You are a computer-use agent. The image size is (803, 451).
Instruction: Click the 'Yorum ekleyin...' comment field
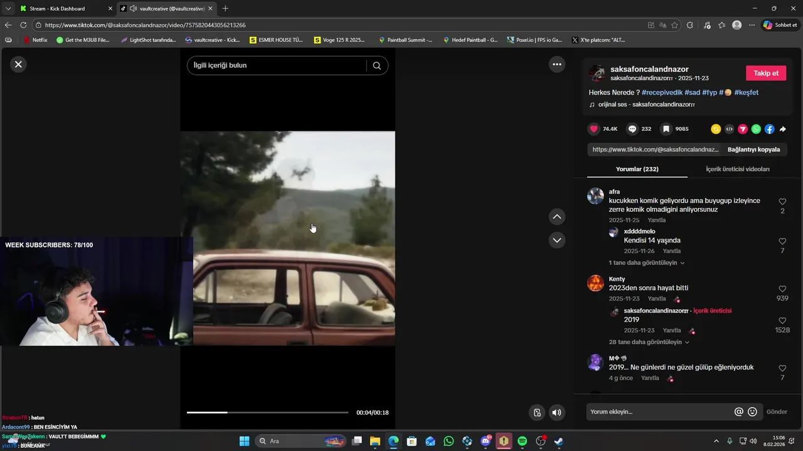point(659,412)
